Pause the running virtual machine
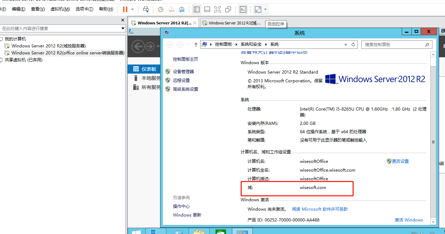This screenshot has width=445, height=234. coord(125,9)
